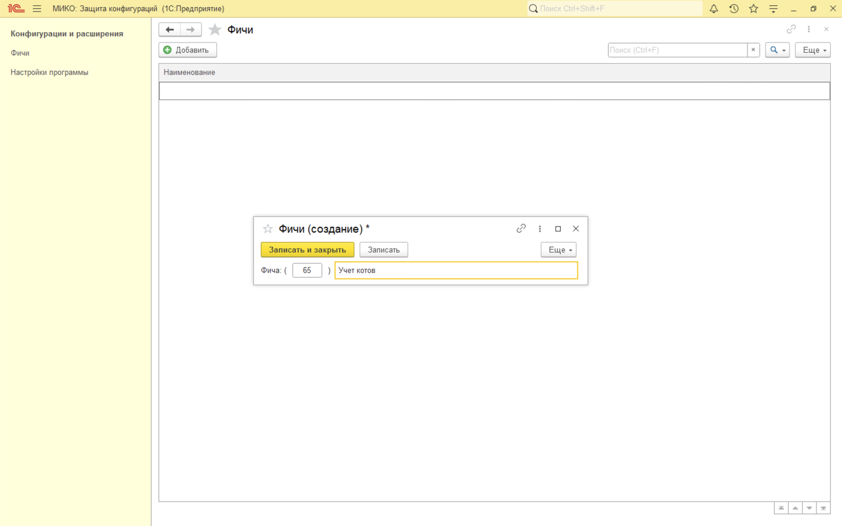Screen dimensions: 842x526
Task: Close the Фичи list tab
Action: [826, 29]
